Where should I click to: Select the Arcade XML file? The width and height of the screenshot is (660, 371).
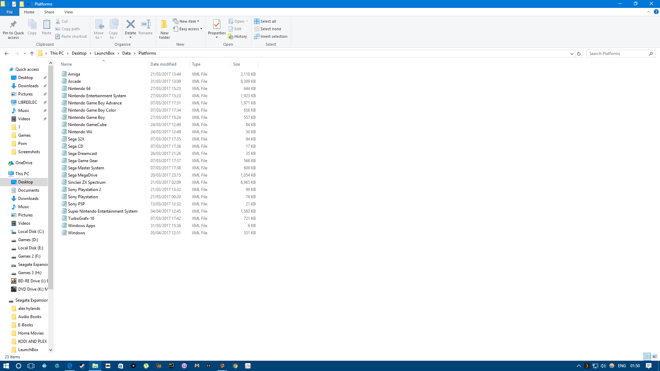[x=74, y=81]
